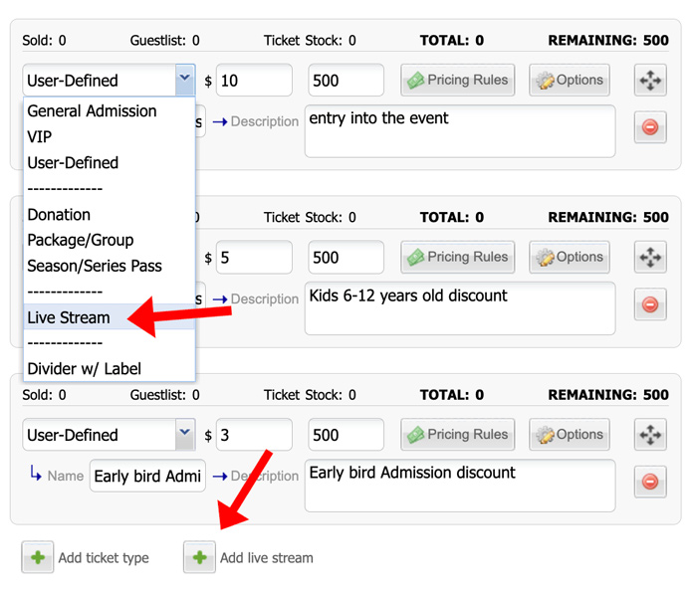Click the move icon for the Kids discount ticket
697x594 pixels.
click(x=650, y=258)
